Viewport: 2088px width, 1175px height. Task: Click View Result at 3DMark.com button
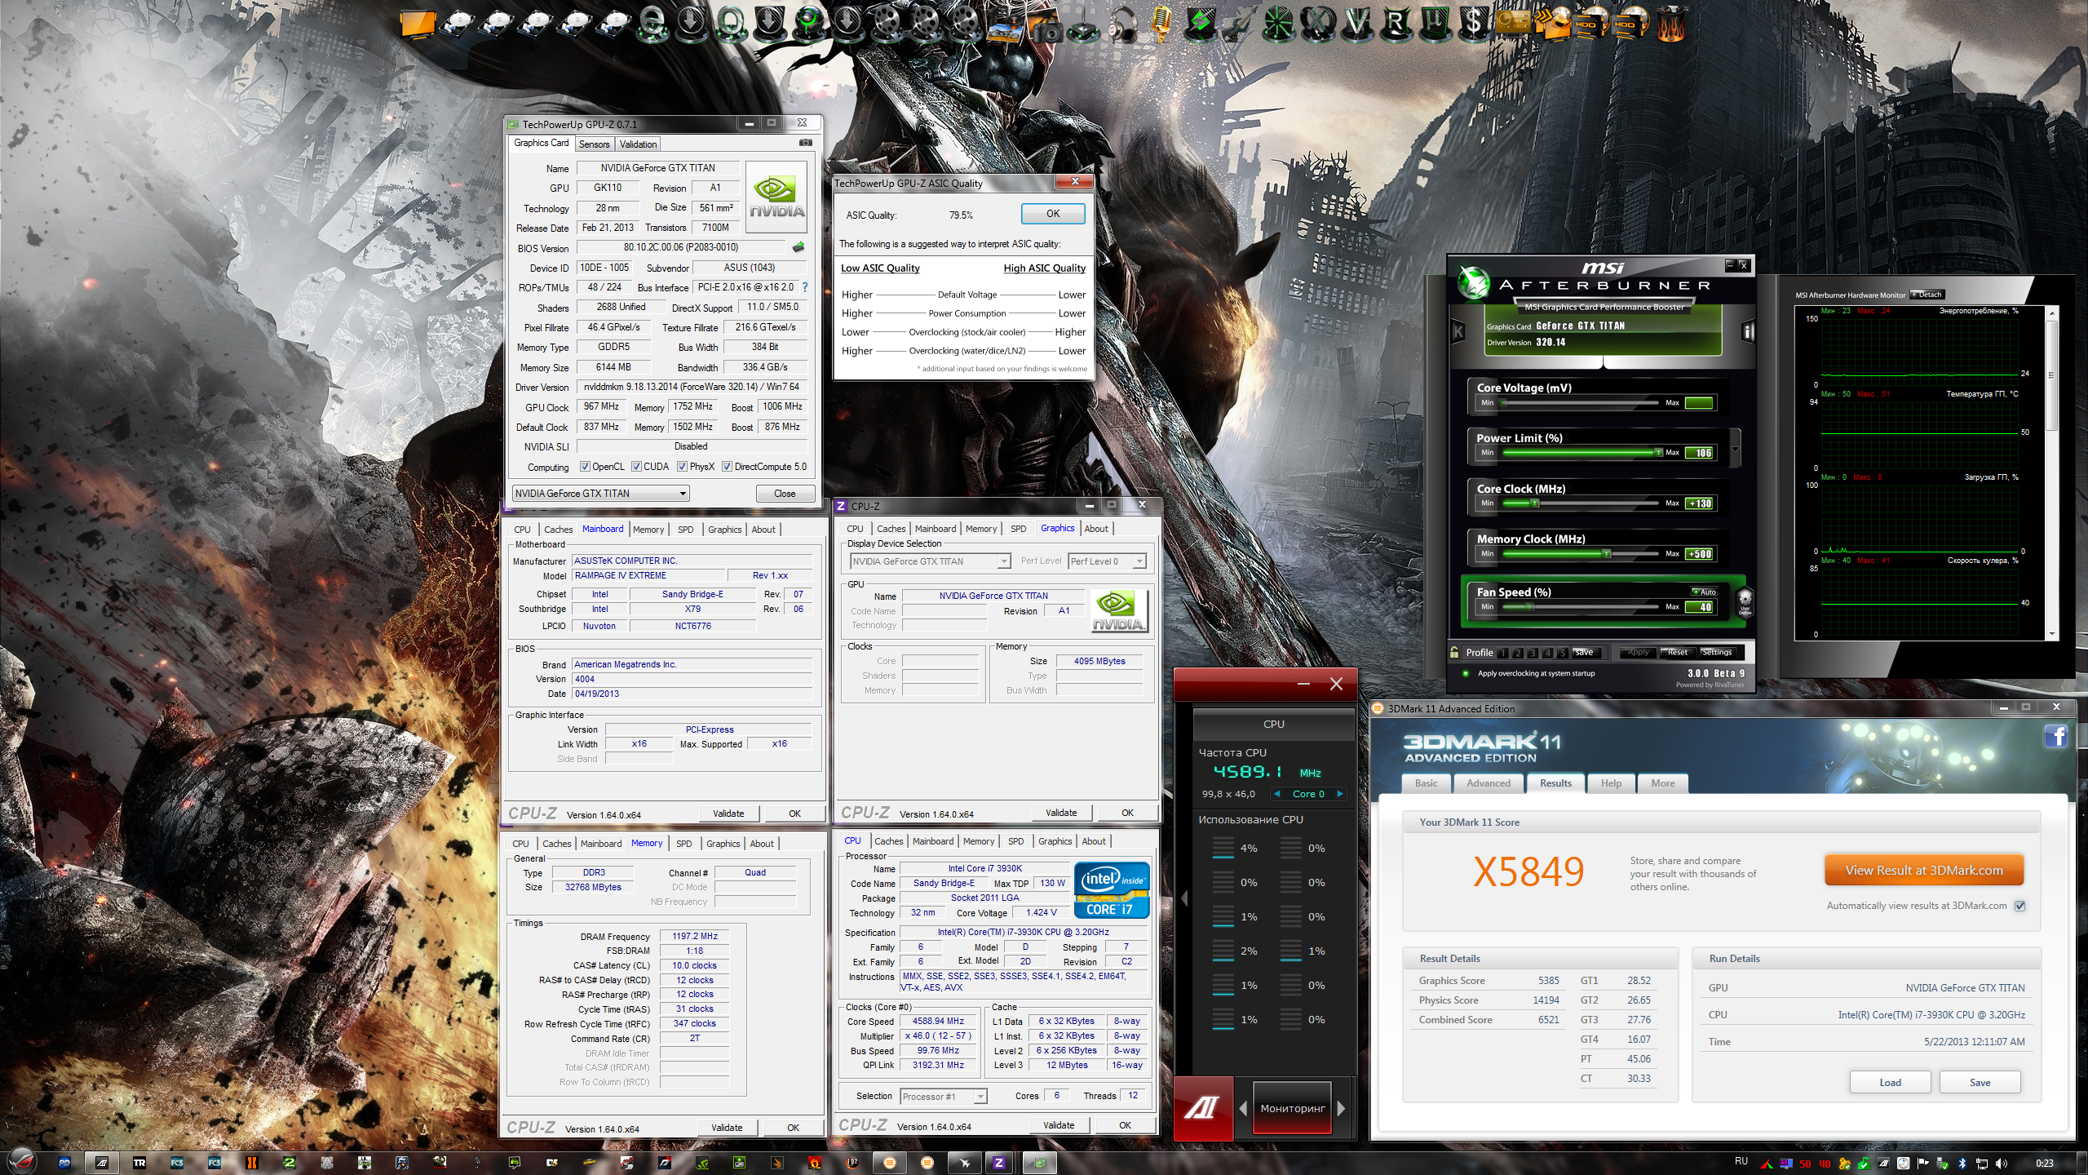(1923, 871)
